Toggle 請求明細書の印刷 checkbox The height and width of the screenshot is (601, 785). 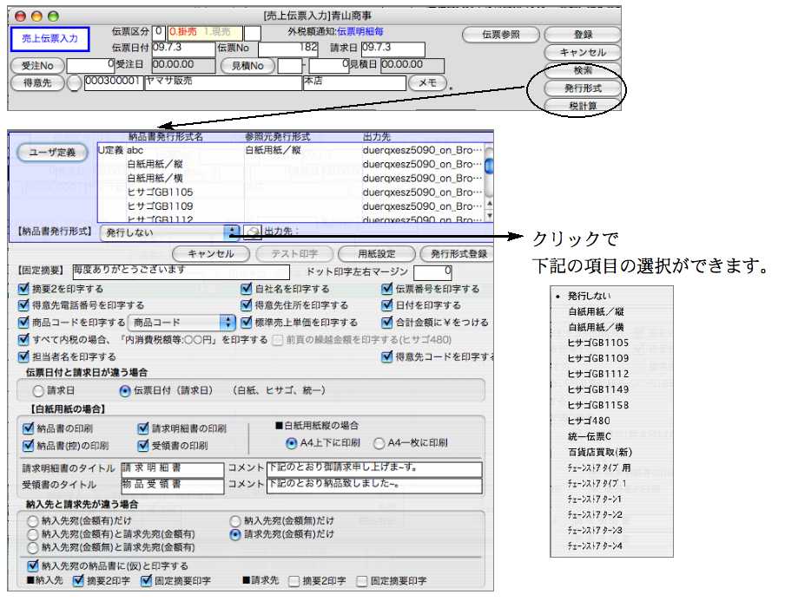(143, 428)
